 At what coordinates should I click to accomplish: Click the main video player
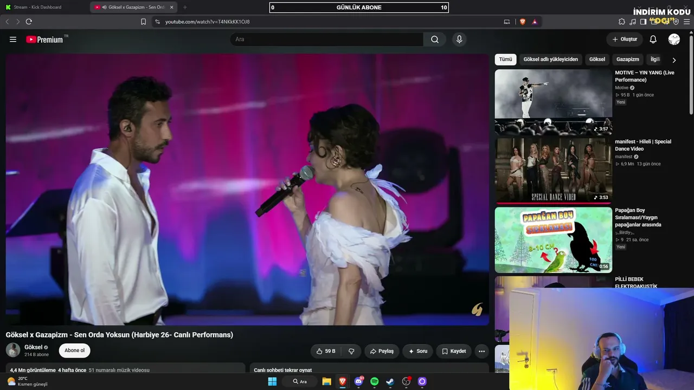pyautogui.click(x=247, y=190)
